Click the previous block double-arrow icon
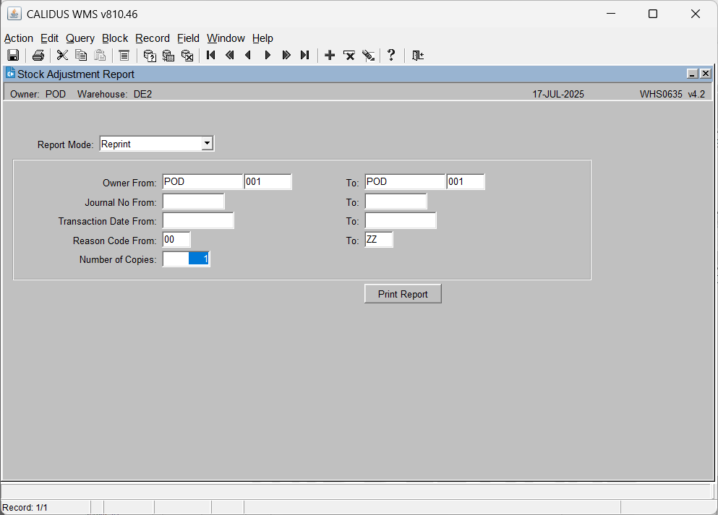Screen dimensions: 718x515 point(230,56)
